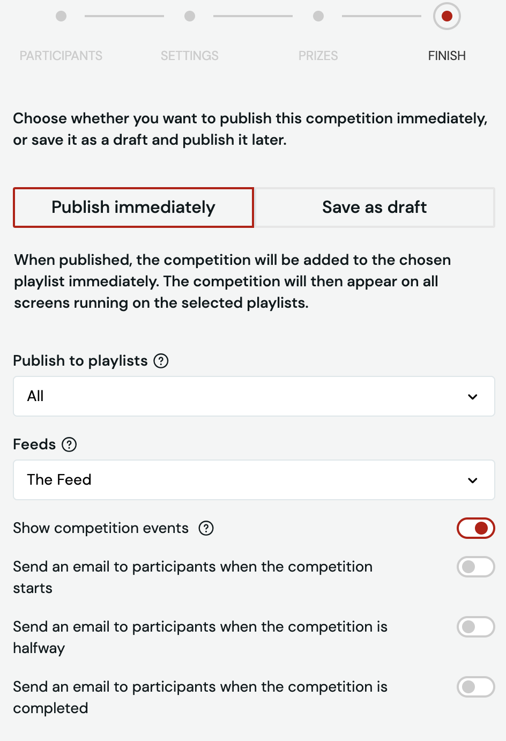Click the Prizes step dot

click(x=318, y=16)
